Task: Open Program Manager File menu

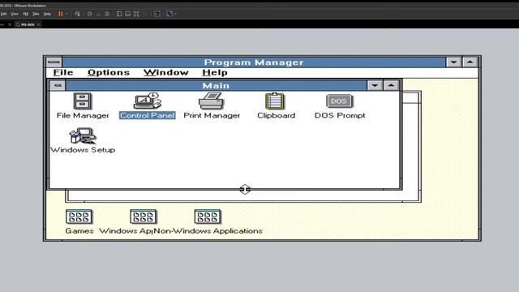Action: click(63, 72)
